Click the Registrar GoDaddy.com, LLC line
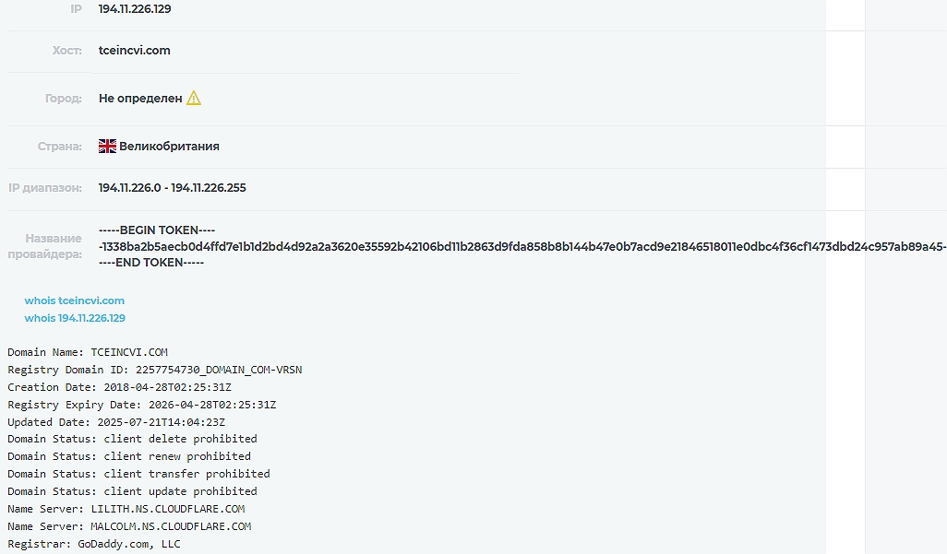The image size is (947, 554). 94,544
